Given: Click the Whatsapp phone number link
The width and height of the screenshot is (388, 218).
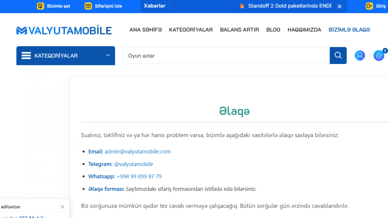Looking at the screenshot, I should 139,177.
